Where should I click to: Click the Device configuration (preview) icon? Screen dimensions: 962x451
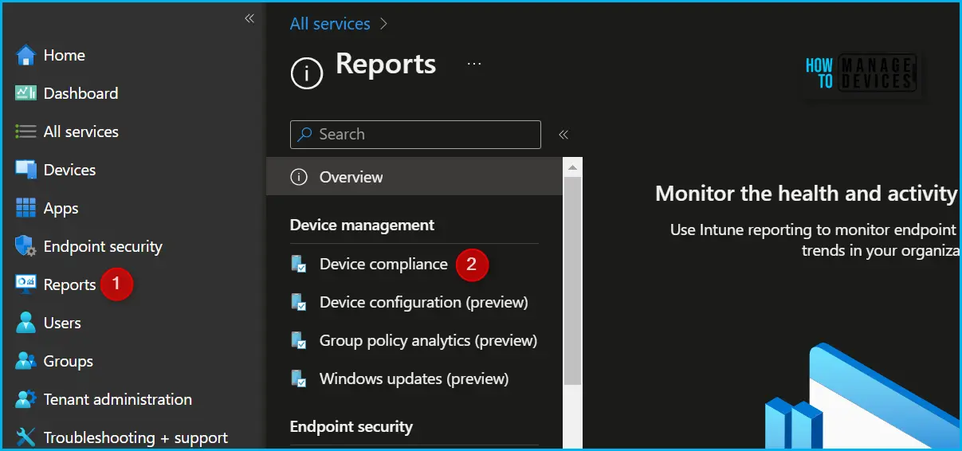(x=299, y=302)
